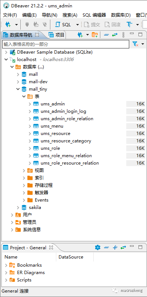Screen dimensions: 147x297
Task: Open the SQL editor button
Action: coord(63,25)
